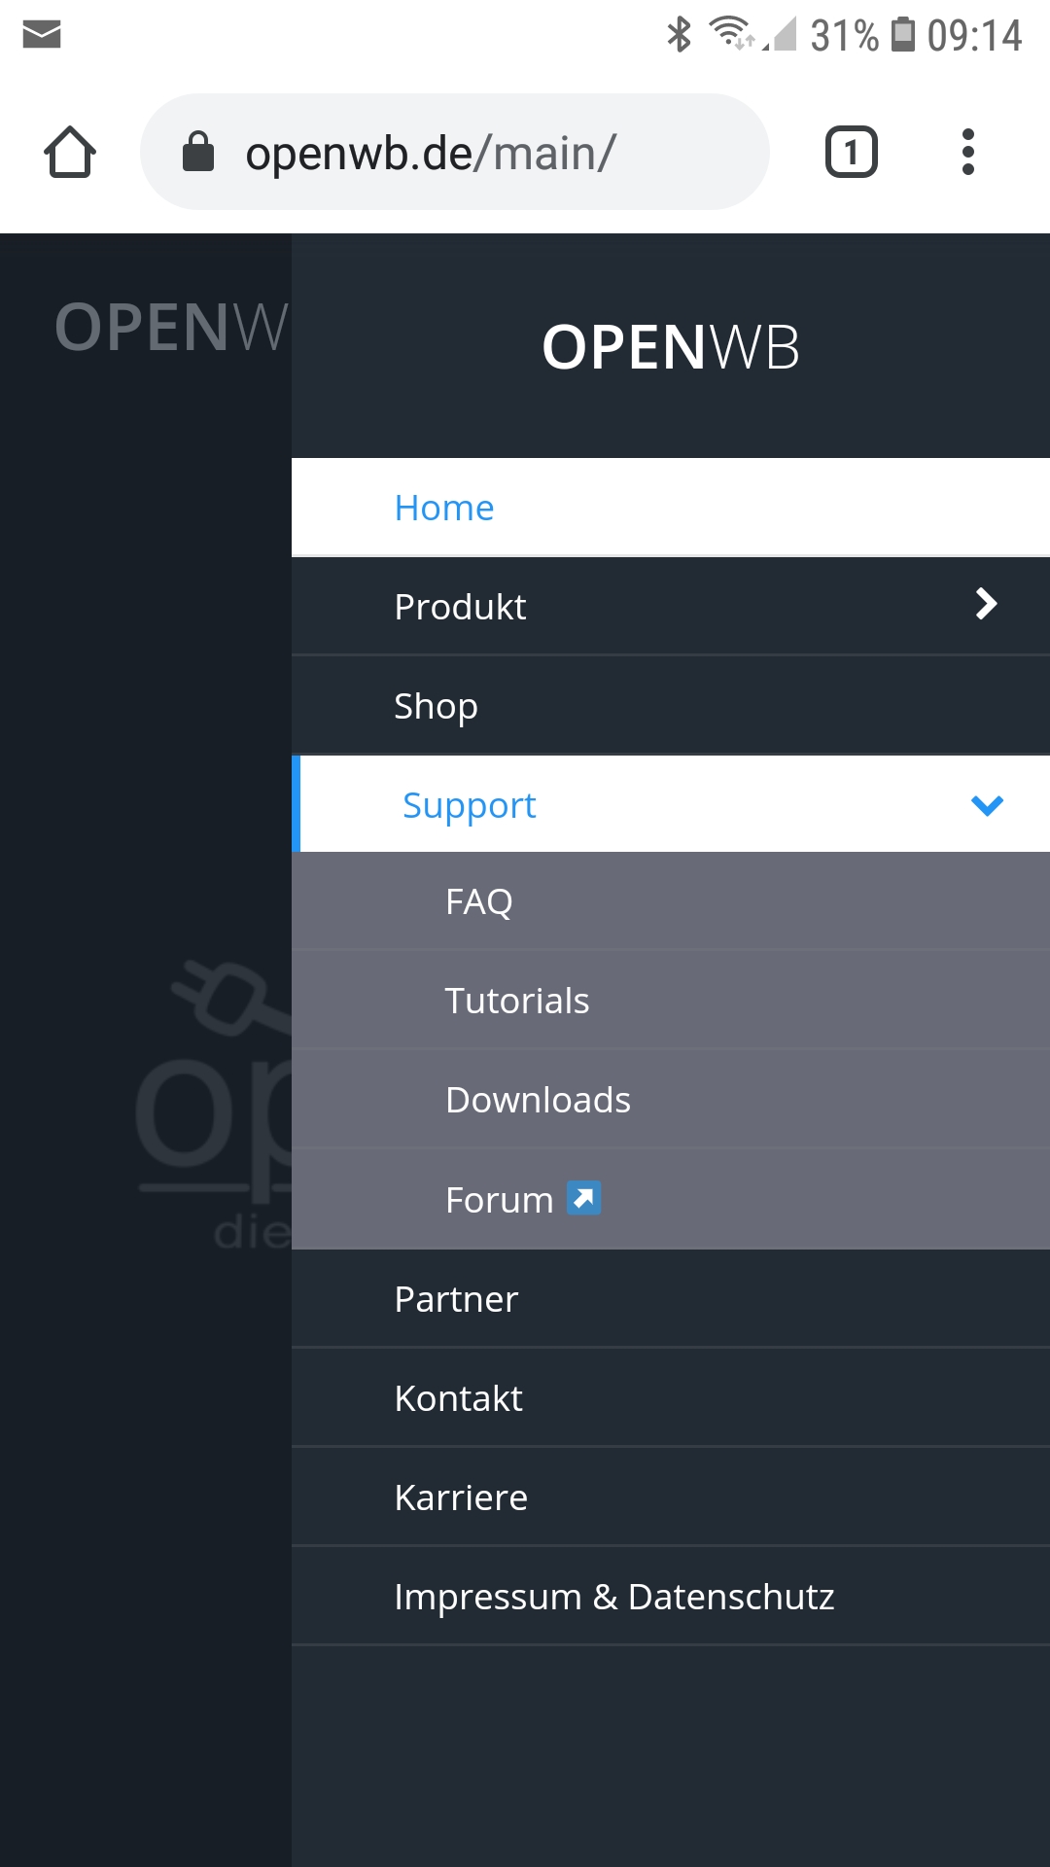Expand the Produkt submenu arrow
Viewport: 1050px width, 1867px height.
(986, 605)
